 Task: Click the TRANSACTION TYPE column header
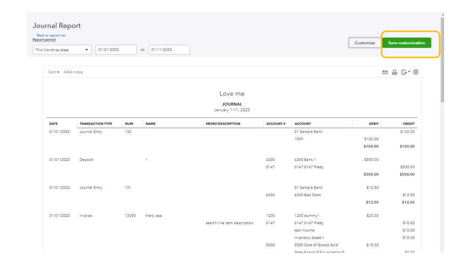pos(96,124)
